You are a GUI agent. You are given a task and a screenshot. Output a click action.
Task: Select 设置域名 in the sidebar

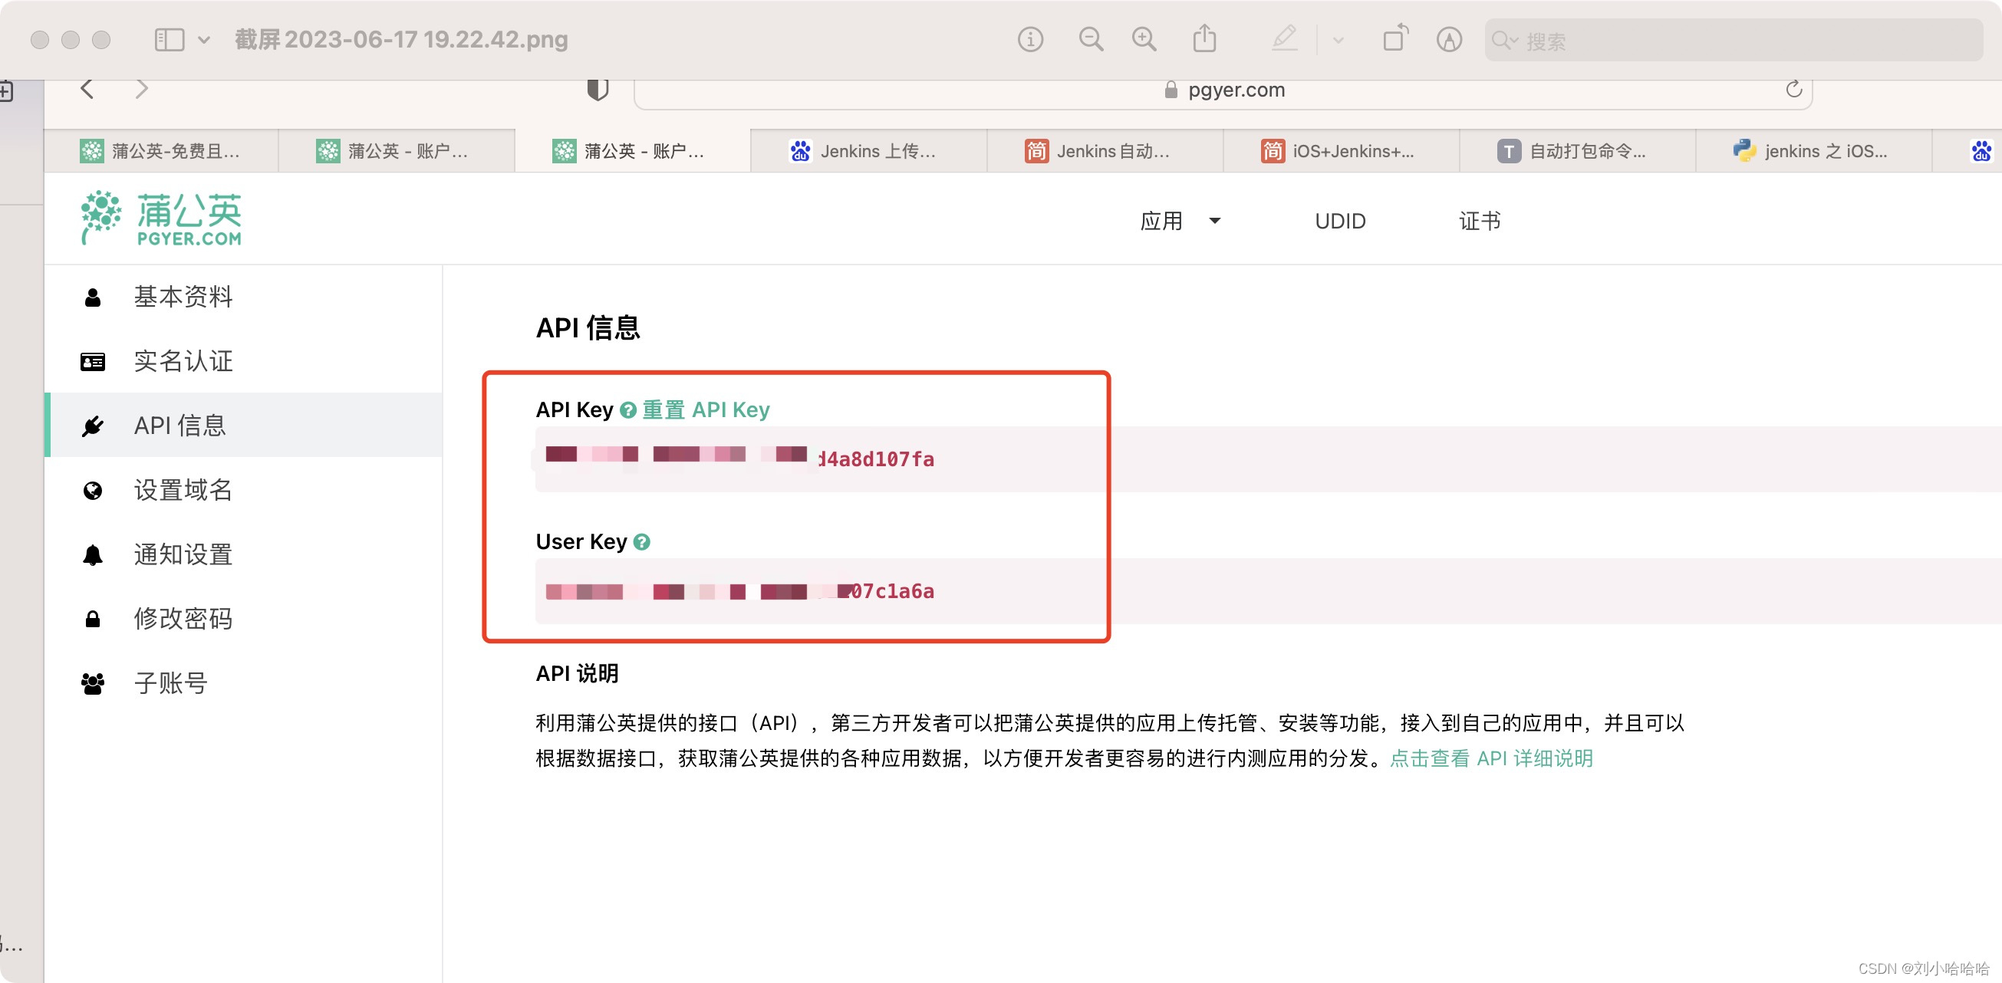tap(244, 489)
